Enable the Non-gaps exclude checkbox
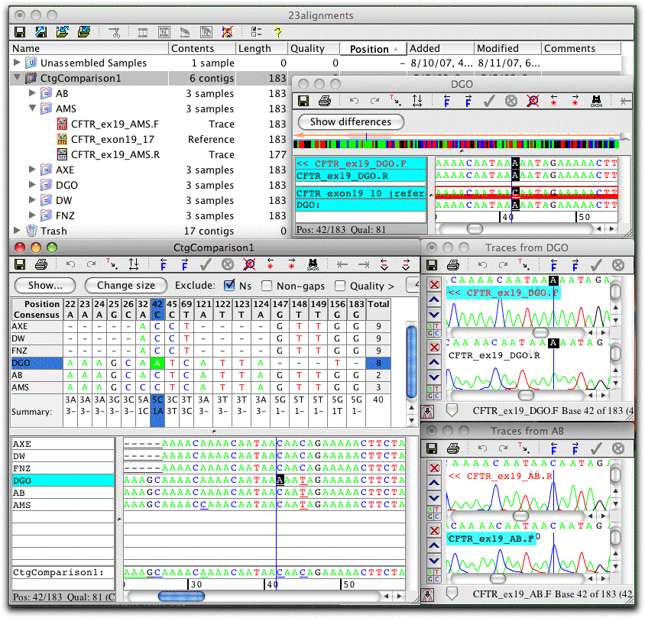This screenshot has height=618, width=645. point(267,286)
